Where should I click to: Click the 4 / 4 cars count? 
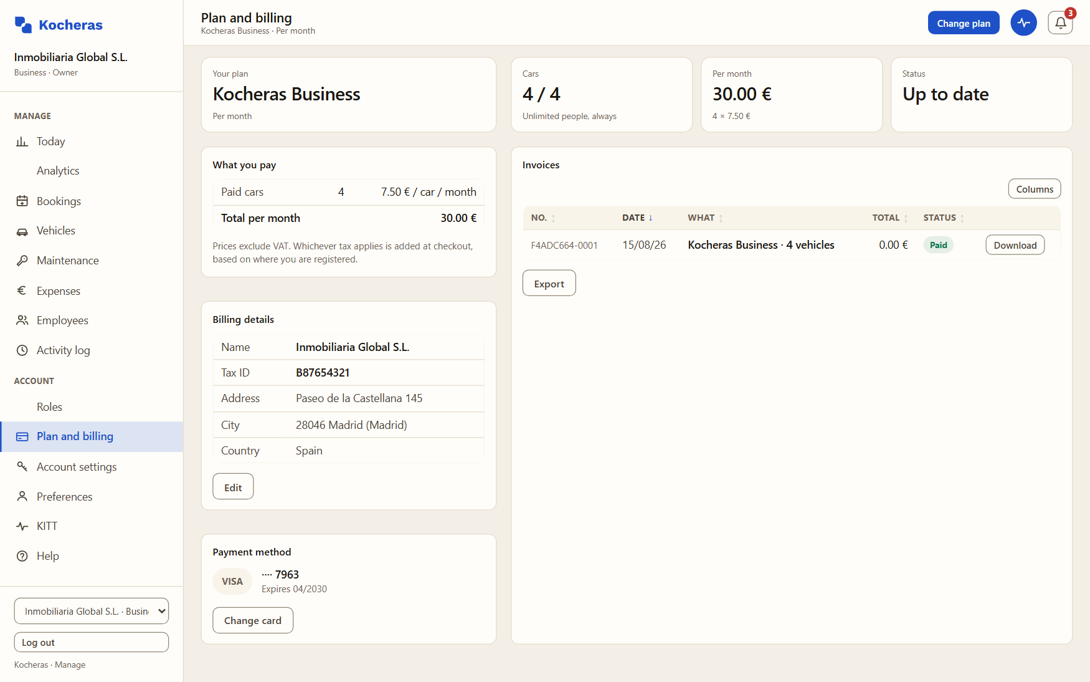point(541,94)
